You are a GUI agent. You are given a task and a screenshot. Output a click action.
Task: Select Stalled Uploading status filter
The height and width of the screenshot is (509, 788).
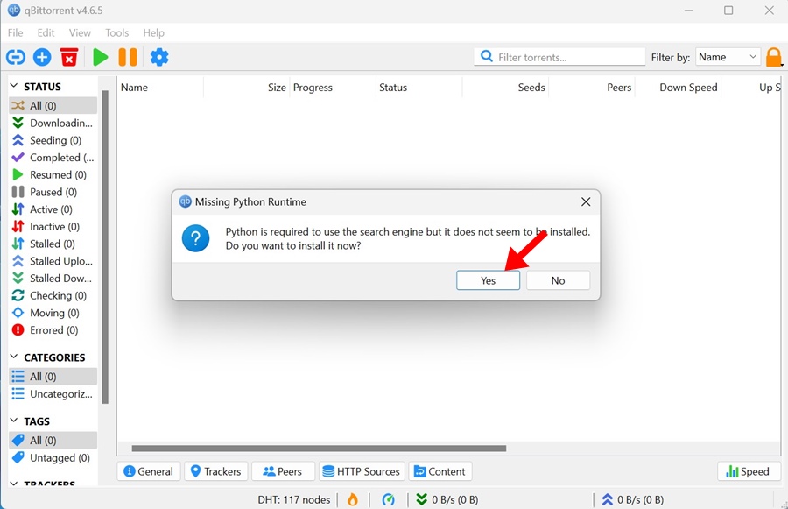53,261
